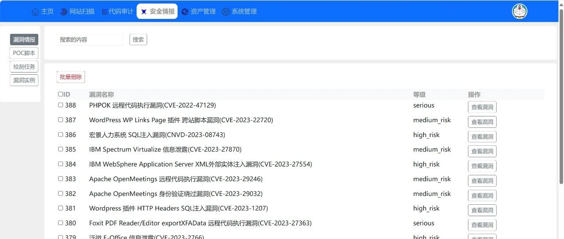
Task: Click the CVE-2023-29246 vulnerability name
Action: [x=176, y=179]
